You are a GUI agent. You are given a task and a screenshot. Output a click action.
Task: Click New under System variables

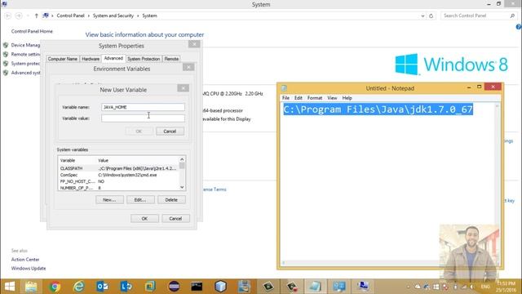pyautogui.click(x=109, y=199)
